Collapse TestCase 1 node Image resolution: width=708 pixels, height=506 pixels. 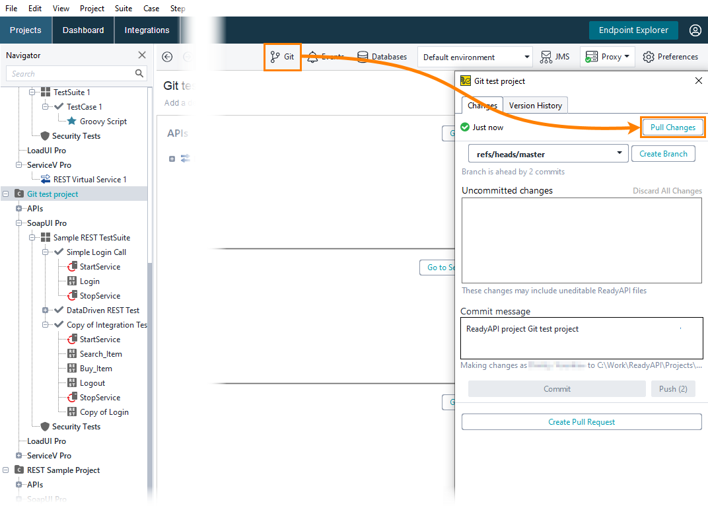45,106
